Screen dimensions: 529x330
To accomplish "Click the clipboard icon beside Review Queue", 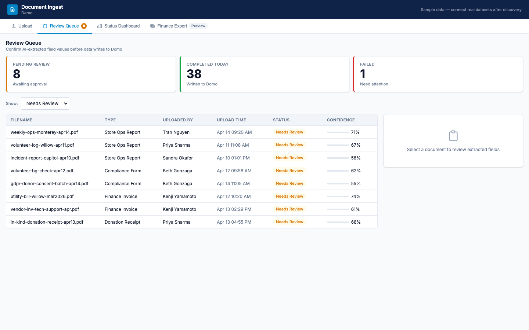I will point(45,26).
